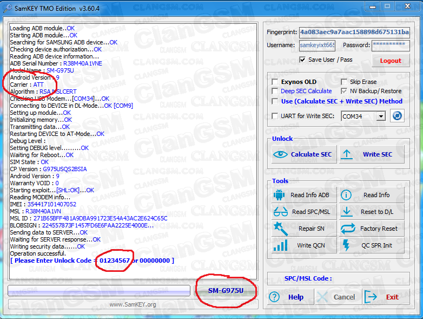Click into the Fingerprint field
This screenshot has width=423, height=319.
[354, 32]
